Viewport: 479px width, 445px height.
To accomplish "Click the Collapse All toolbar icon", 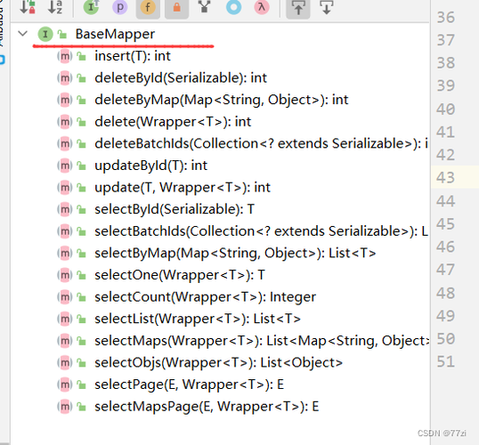I will [x=326, y=7].
